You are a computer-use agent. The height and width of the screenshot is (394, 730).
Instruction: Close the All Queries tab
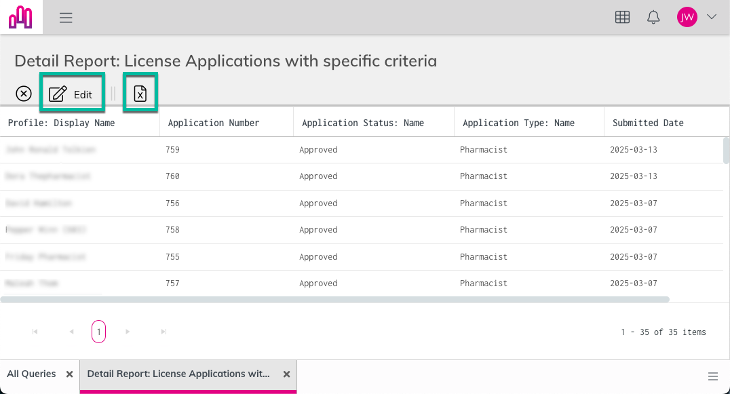(x=69, y=374)
